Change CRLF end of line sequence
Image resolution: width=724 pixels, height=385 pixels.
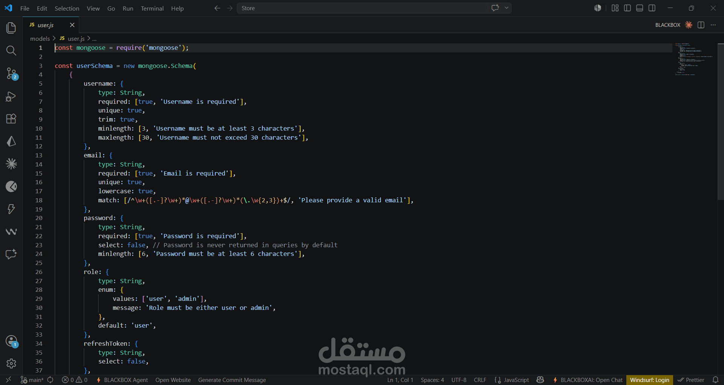[480, 380]
